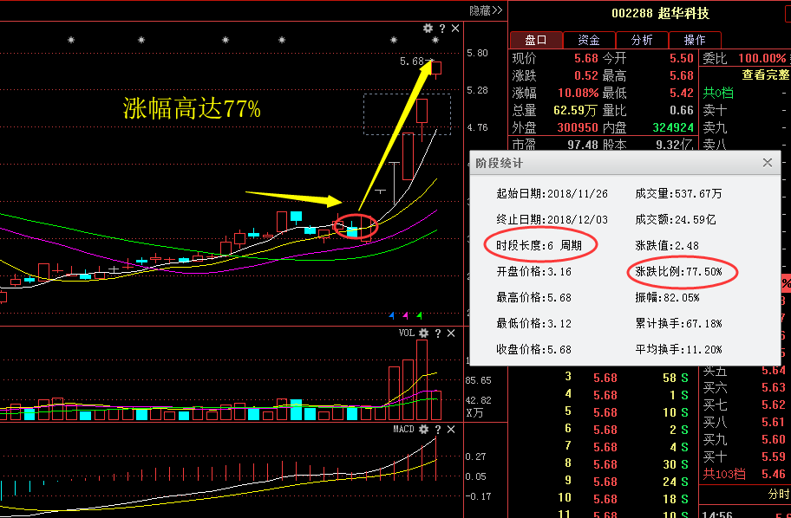Open the VOL panel settings gear
Screen dimensions: 791x518
pos(423,333)
